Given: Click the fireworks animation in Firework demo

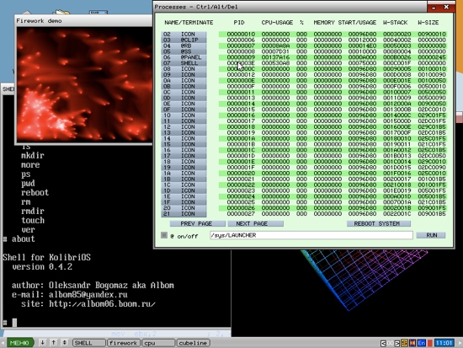Looking at the screenshot, I should (84, 84).
